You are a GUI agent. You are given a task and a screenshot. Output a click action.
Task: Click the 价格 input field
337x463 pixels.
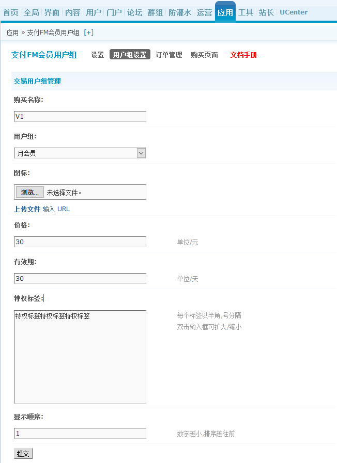pos(80,242)
